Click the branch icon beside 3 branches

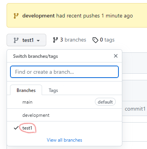[56, 40]
